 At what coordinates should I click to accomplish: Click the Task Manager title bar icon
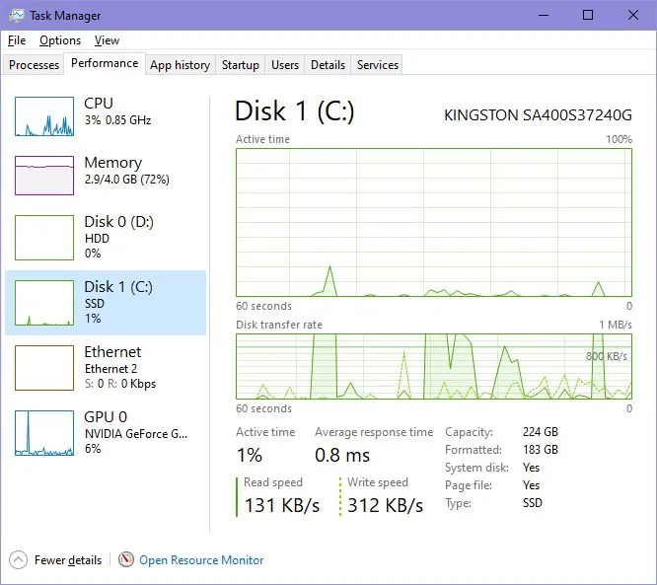(17, 16)
